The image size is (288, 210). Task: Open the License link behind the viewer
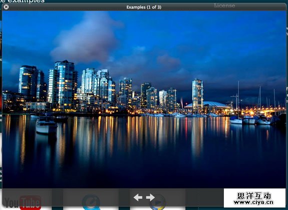point(224,5)
